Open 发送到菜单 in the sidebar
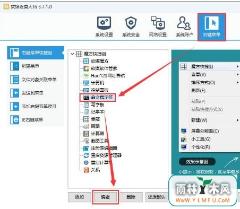The image size is (240, 209). click(x=36, y=93)
